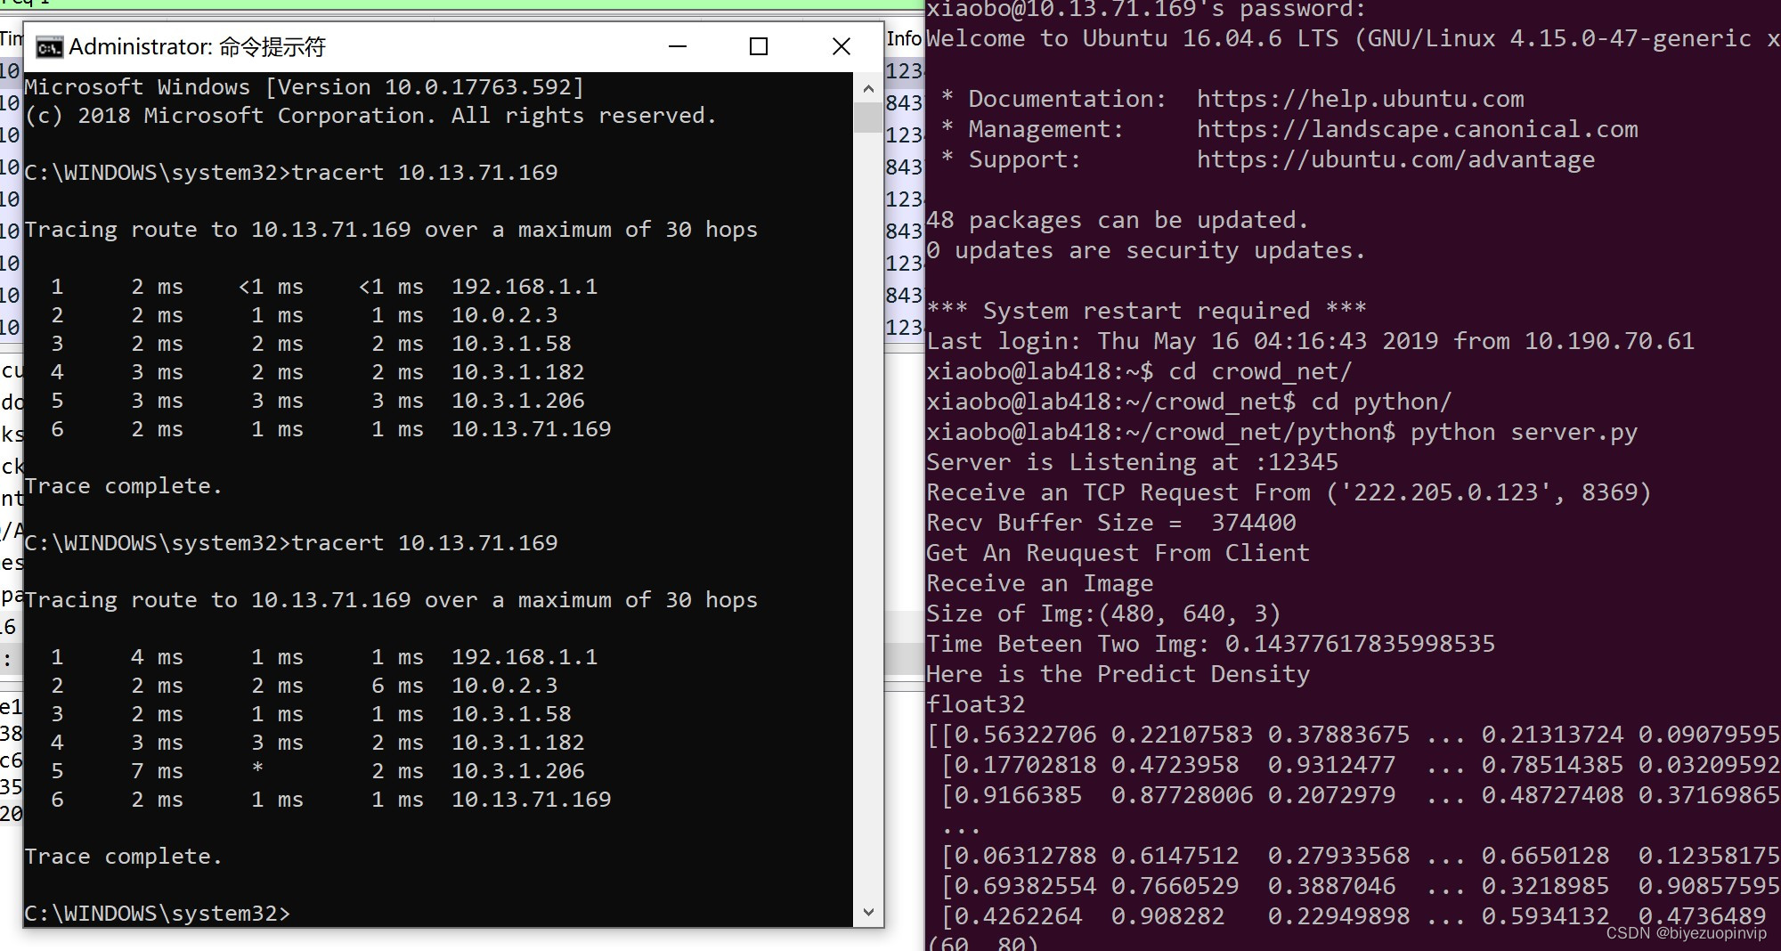Click '0 updates are security updates.' line

coord(1146,250)
